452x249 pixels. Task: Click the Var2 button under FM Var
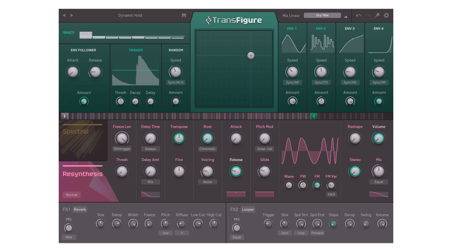pyautogui.click(x=331, y=194)
